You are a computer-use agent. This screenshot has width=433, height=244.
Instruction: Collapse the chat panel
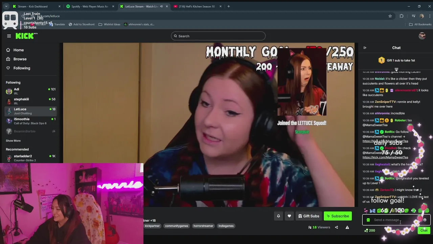point(365,48)
